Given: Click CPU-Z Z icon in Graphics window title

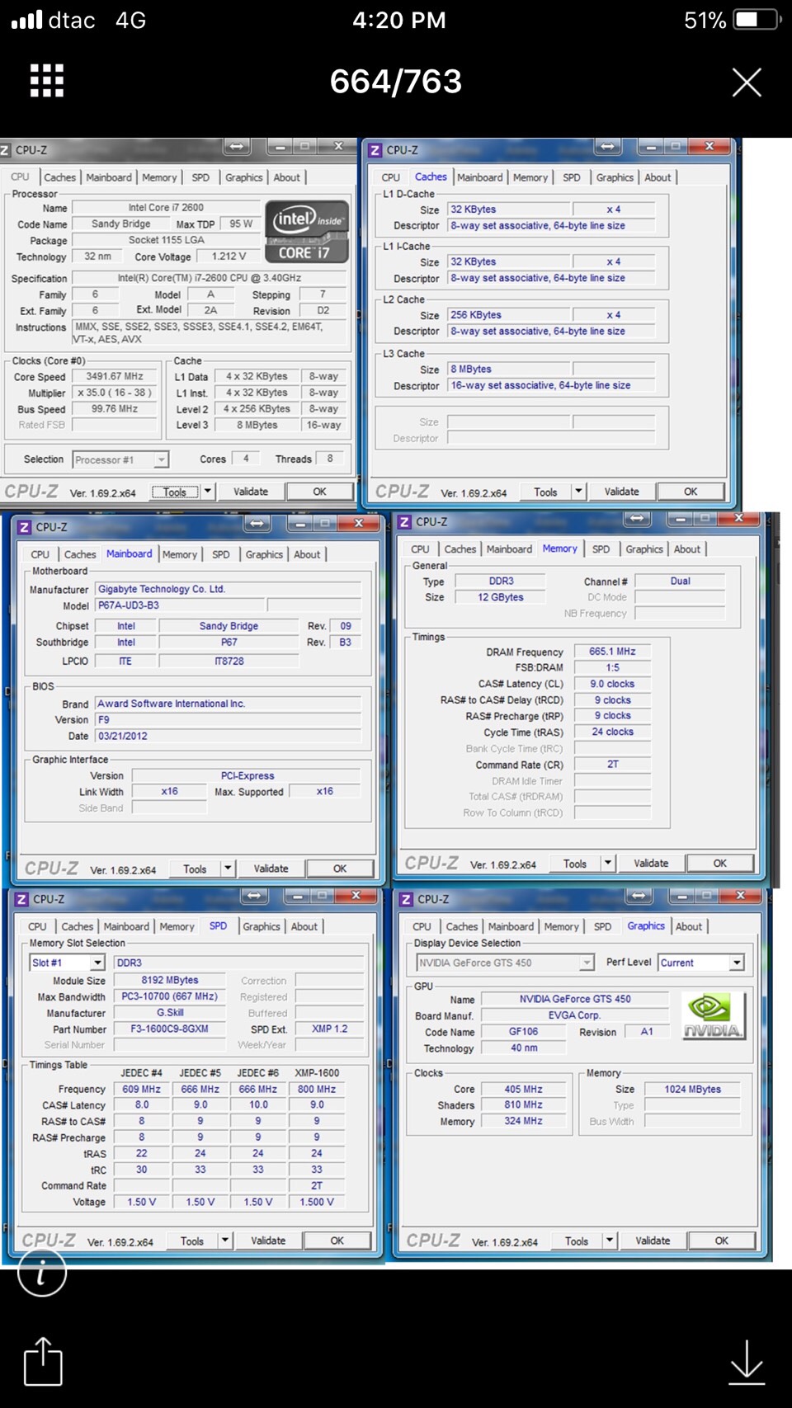Looking at the screenshot, I should (x=406, y=899).
